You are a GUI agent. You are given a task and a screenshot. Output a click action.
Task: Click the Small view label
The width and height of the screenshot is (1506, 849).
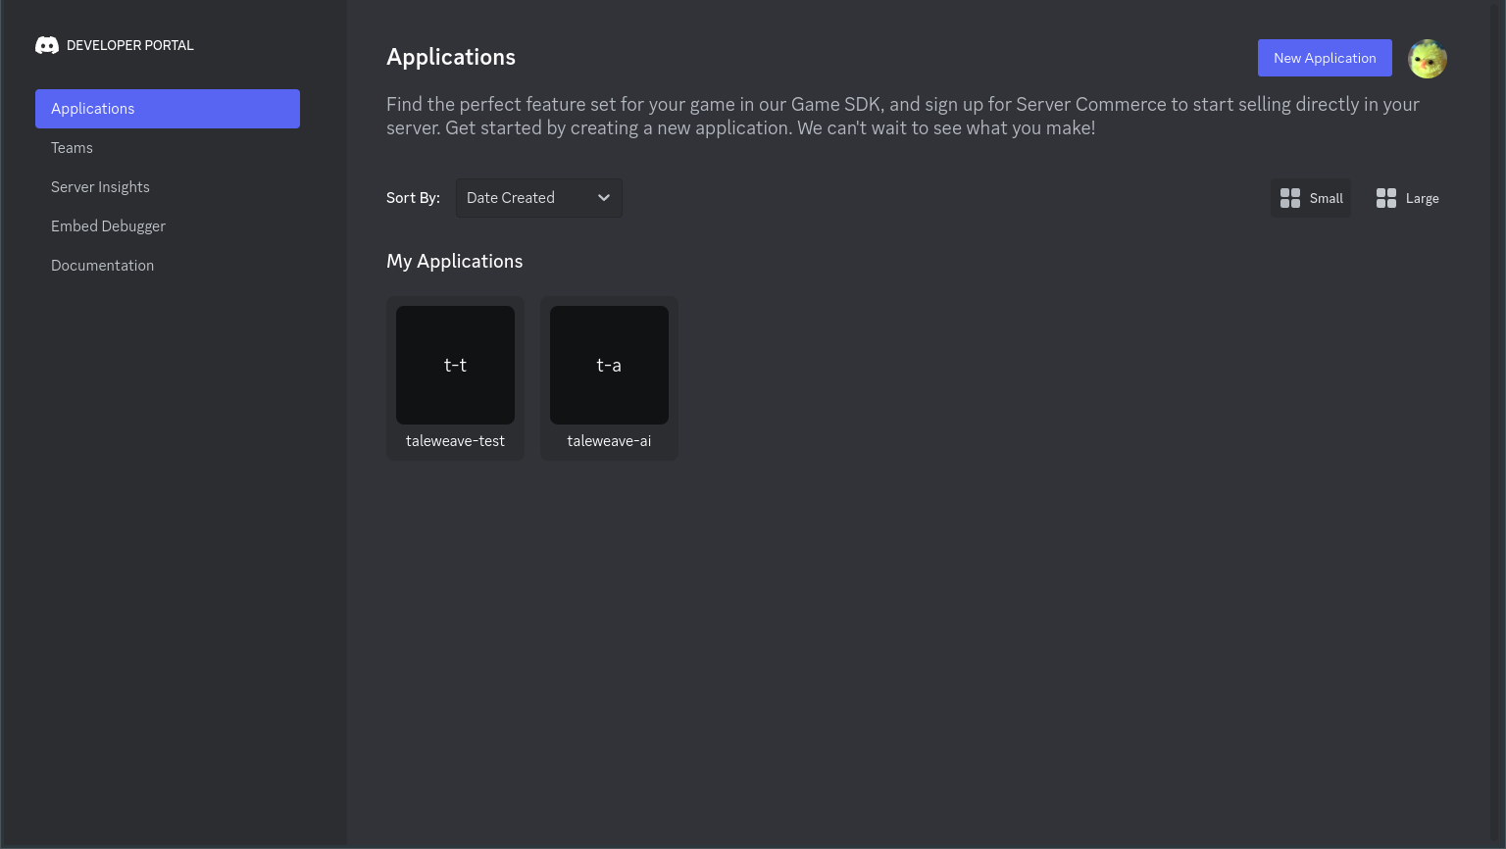(x=1327, y=198)
